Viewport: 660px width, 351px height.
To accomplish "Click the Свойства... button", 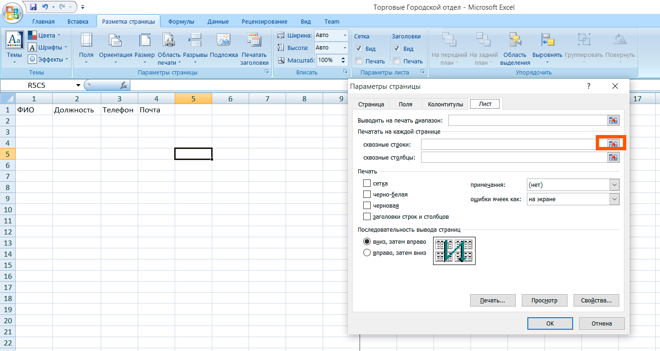I will [x=596, y=301].
